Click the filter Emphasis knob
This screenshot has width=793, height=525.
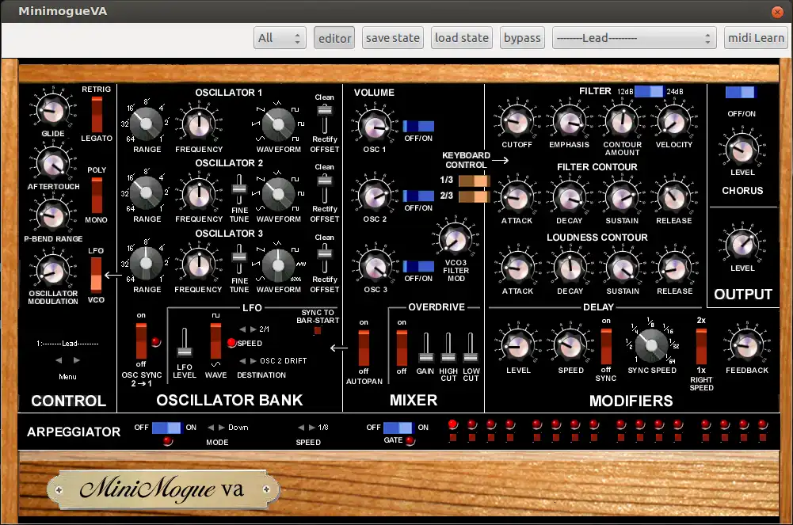pyautogui.click(x=570, y=121)
